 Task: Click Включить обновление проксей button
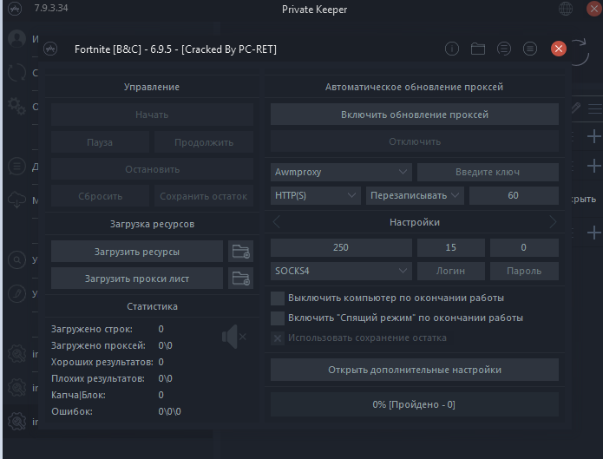415,115
